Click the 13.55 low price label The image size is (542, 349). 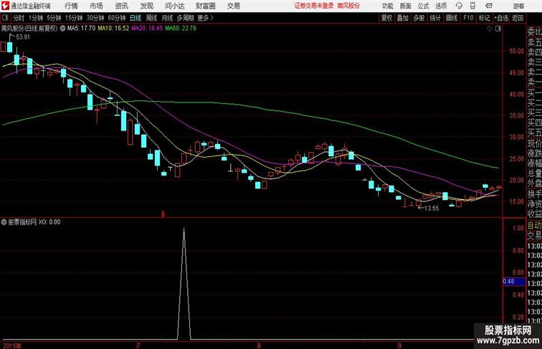click(x=432, y=209)
